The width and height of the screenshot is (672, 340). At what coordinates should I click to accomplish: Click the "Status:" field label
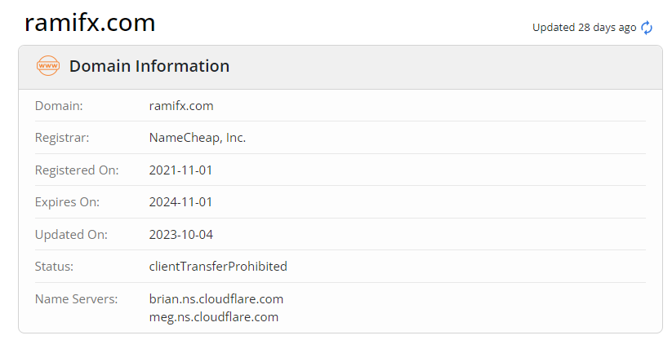54,267
